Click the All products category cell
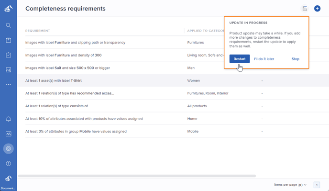The height and width of the screenshot is (191, 329). tap(197, 106)
